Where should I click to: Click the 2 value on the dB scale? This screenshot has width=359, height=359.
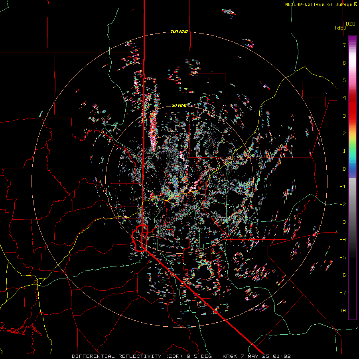pos(344,134)
